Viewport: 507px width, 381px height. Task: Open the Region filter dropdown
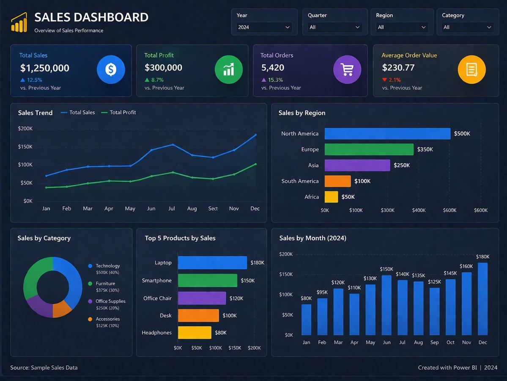(402, 27)
